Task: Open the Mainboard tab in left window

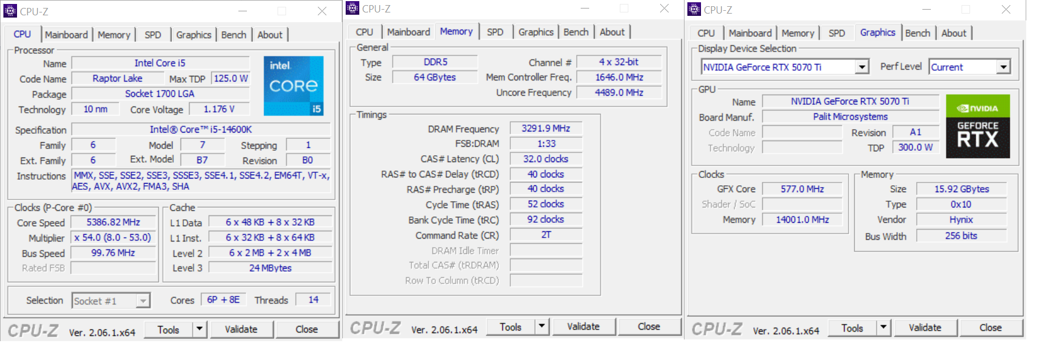Action: pos(66,35)
